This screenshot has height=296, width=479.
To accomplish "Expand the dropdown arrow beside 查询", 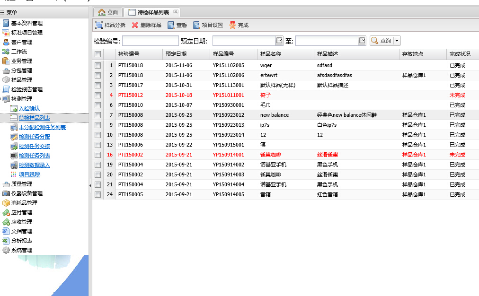I will [397, 41].
